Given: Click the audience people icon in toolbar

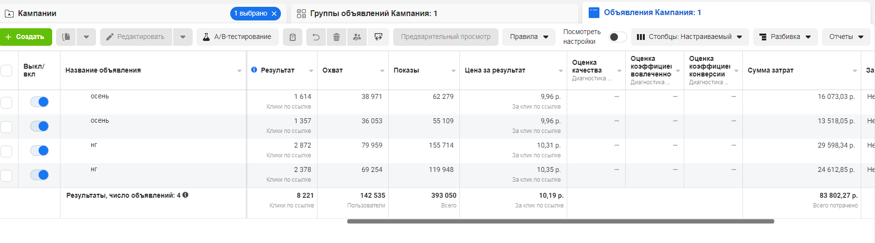Looking at the screenshot, I should point(357,37).
